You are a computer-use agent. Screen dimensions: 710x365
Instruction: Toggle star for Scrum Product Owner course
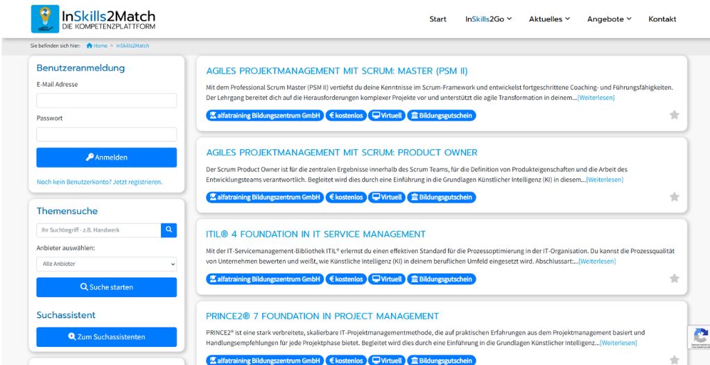pos(674,197)
